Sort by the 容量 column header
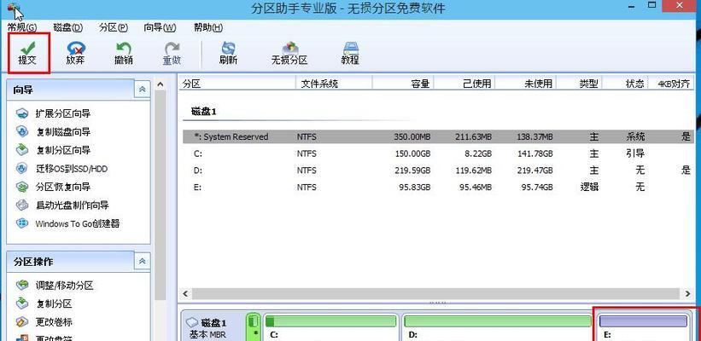 pyautogui.click(x=403, y=84)
